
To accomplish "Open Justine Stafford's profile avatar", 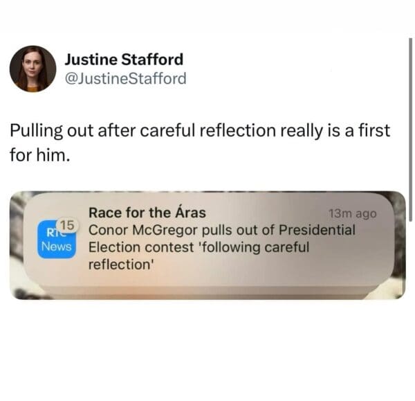I will (x=33, y=69).
